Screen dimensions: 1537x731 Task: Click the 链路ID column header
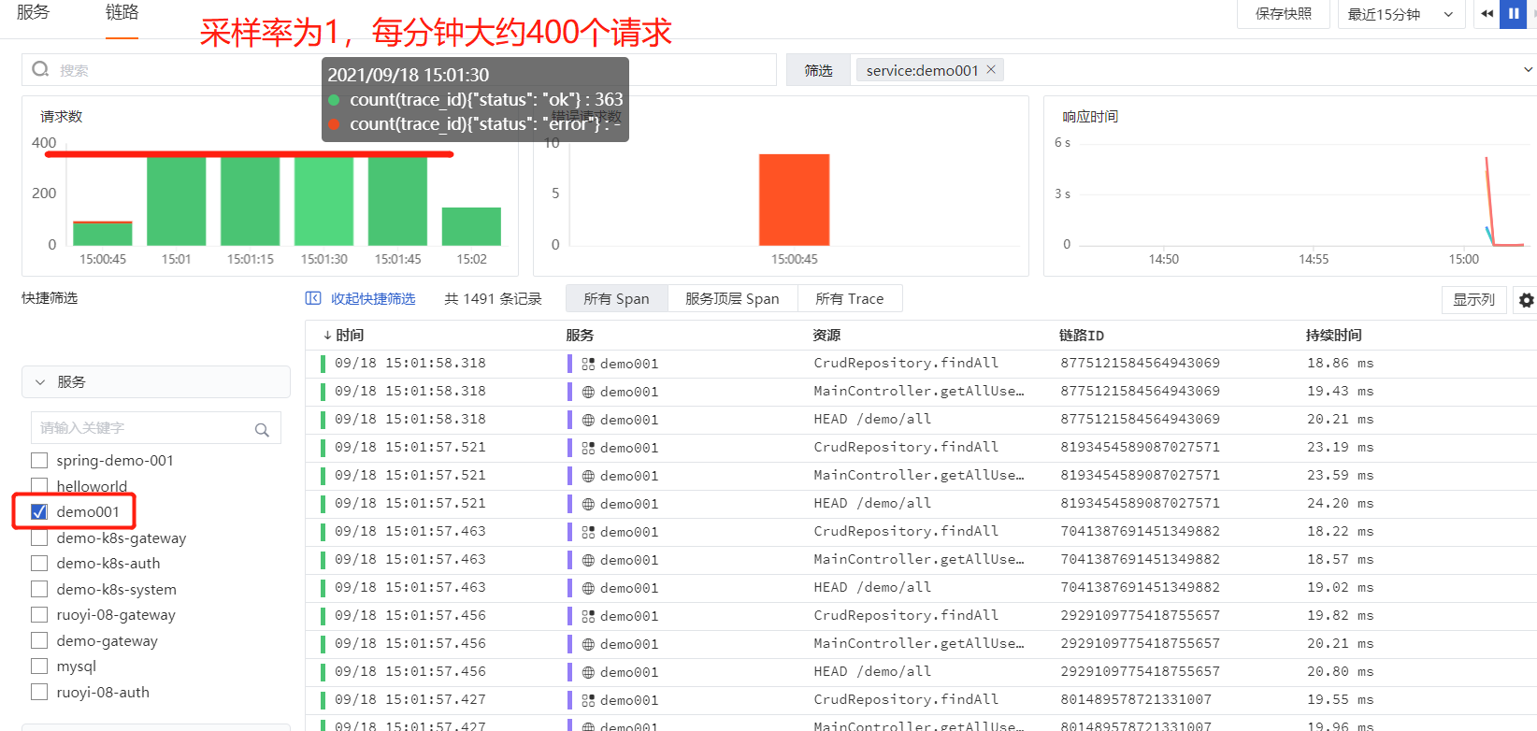coord(1082,335)
